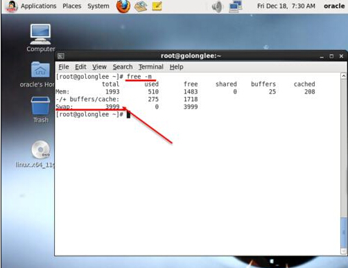Open the terminal Help menu
This screenshot has width=348, height=268.
tap(176, 67)
